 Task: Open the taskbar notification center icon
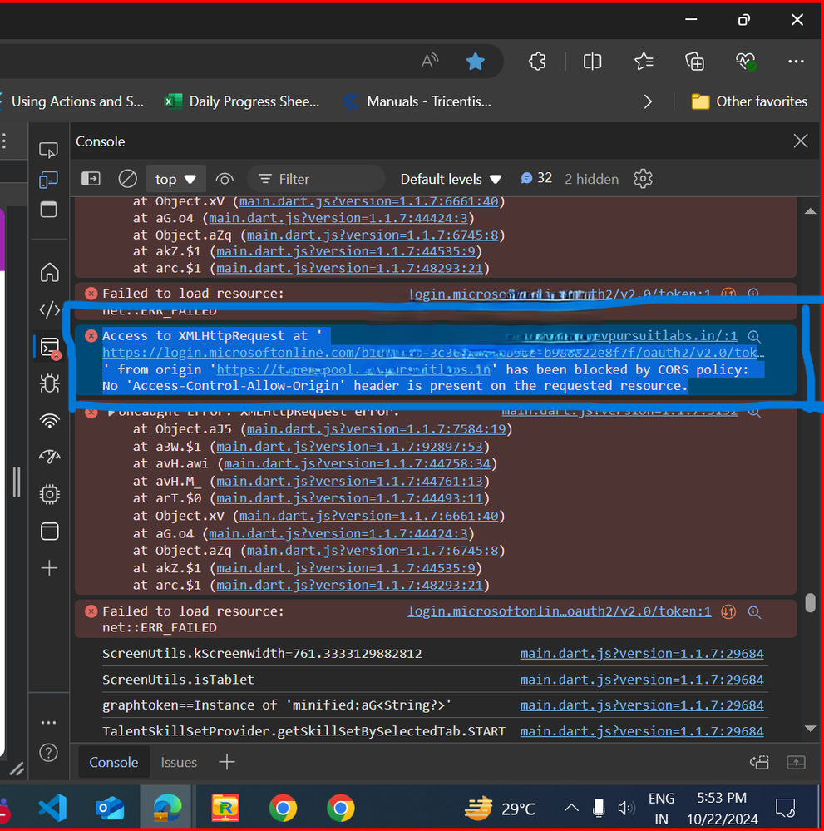785,808
